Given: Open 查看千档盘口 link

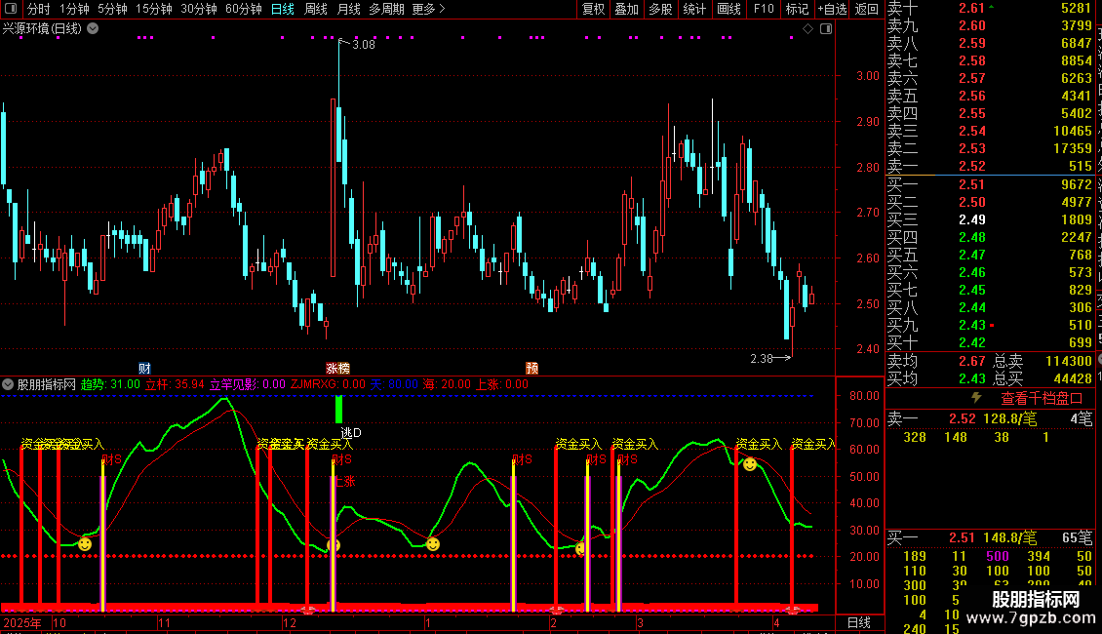Looking at the screenshot, I should click(1041, 399).
